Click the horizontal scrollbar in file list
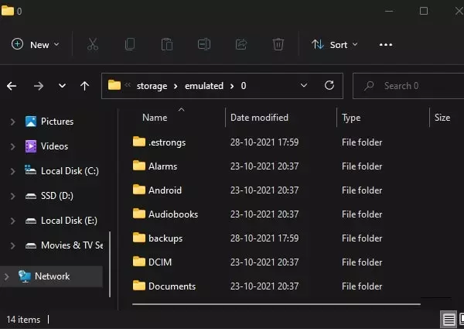464x329 pixels. click(x=276, y=304)
